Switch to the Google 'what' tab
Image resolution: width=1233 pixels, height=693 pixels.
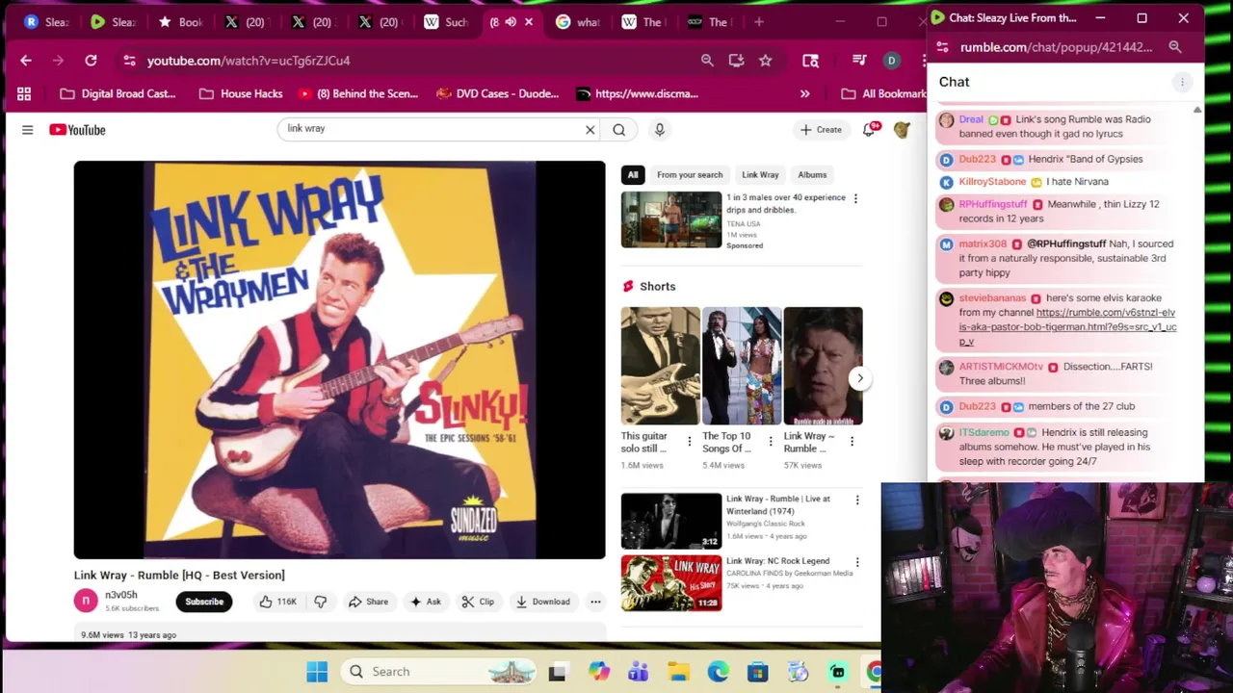pos(576,22)
